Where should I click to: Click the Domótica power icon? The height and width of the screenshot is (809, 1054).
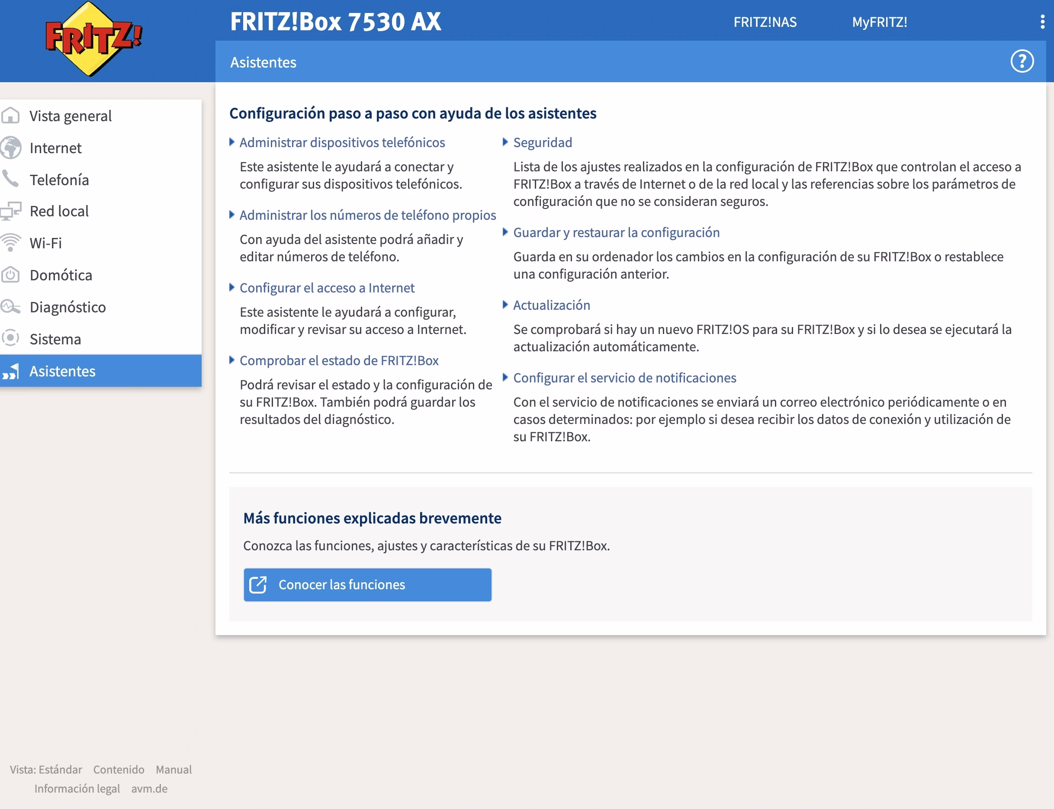click(10, 274)
